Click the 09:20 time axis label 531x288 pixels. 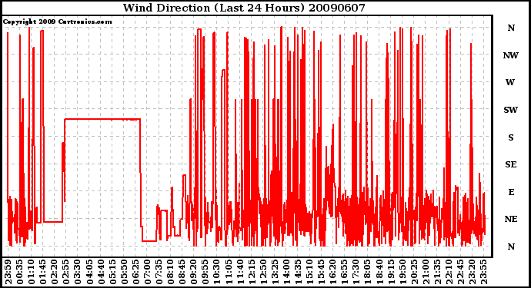coord(193,272)
